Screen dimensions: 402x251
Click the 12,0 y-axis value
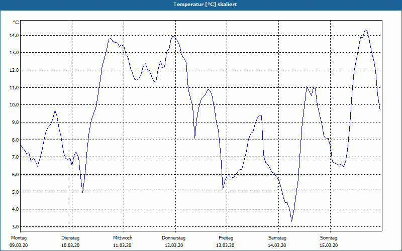pyautogui.click(x=15, y=70)
